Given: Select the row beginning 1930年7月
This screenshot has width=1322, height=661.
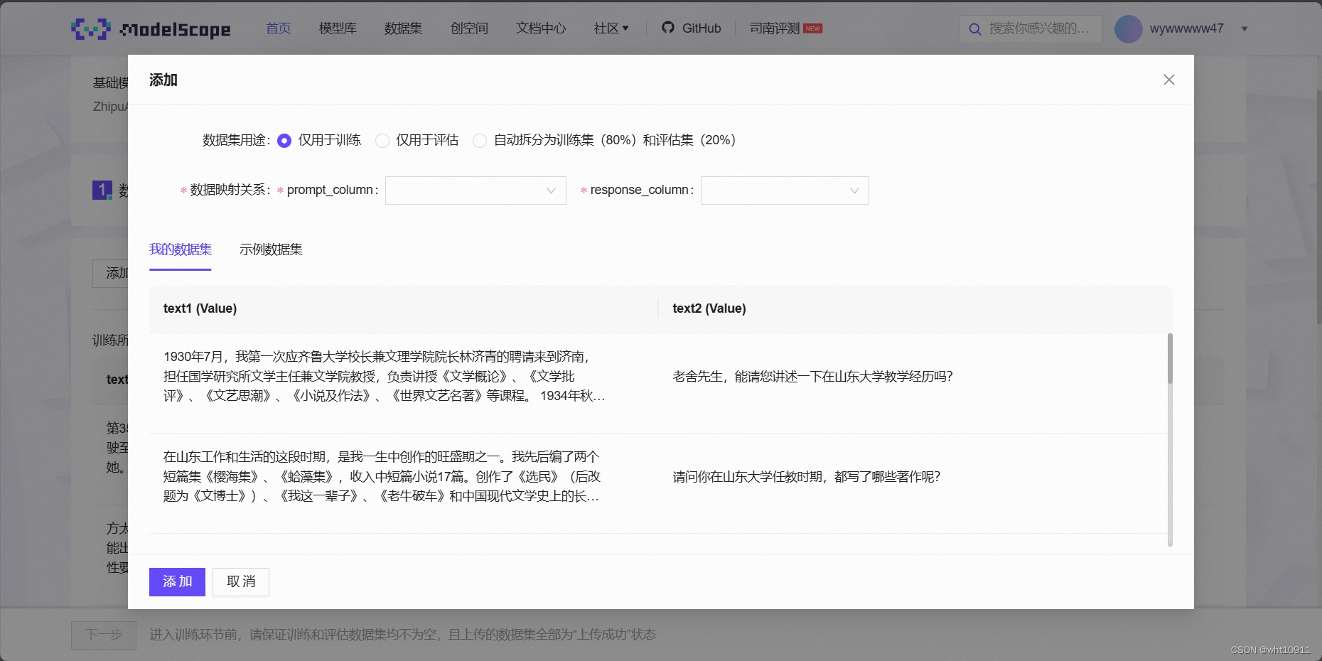Looking at the screenshot, I should coord(658,383).
